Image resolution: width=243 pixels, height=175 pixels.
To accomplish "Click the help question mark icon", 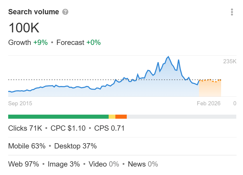I will (65, 12).
